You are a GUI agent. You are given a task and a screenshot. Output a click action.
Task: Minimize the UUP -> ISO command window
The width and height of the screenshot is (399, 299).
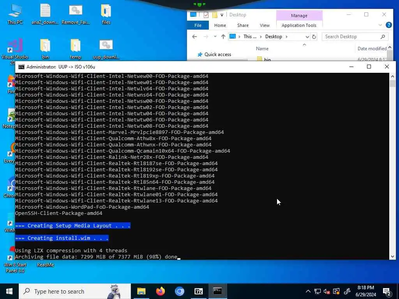[351, 67]
